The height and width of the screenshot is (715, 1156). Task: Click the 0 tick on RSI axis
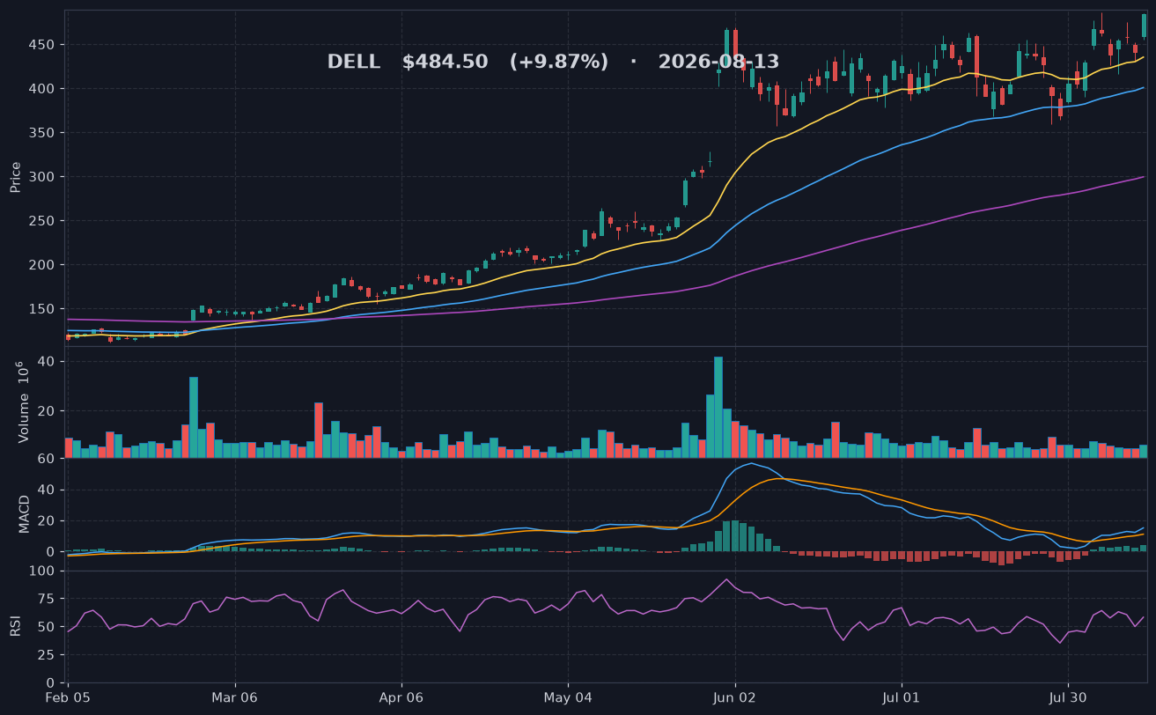51,683
